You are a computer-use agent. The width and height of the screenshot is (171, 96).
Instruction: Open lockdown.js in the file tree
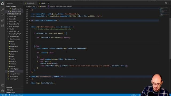14,51
